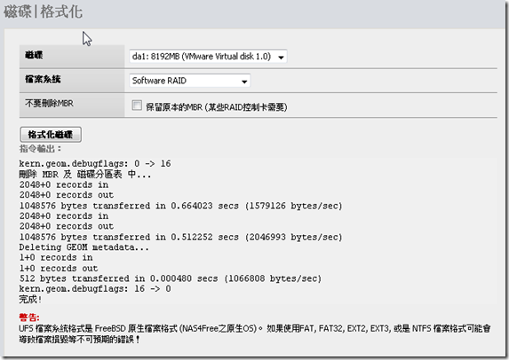
Task: Open the 磁碟 disk dropdown showing da1: 8192MB
Action: tap(208, 57)
